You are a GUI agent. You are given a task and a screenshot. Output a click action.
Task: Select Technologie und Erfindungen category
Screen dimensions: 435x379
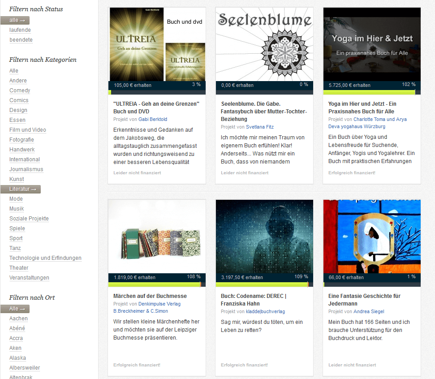(x=46, y=258)
